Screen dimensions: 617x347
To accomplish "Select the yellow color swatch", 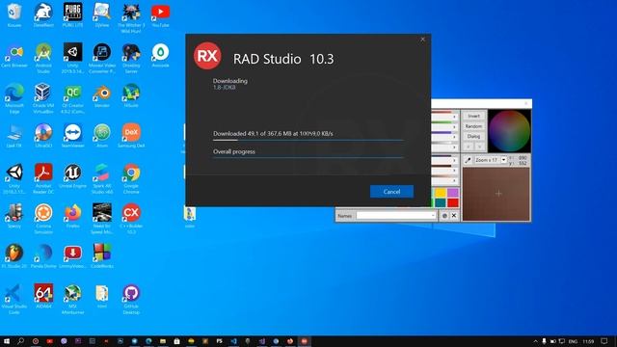I will [x=441, y=193].
